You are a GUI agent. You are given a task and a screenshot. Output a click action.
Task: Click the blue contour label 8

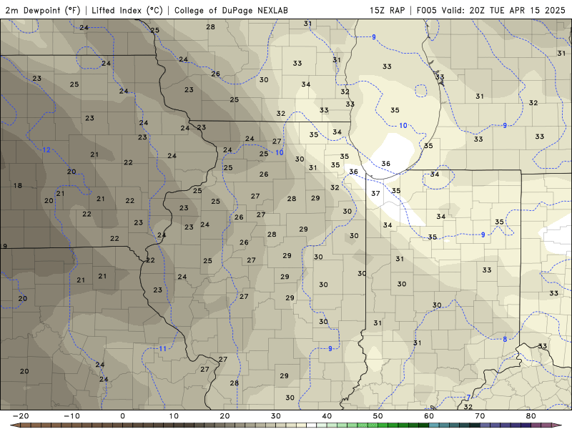pyautogui.click(x=505, y=339)
